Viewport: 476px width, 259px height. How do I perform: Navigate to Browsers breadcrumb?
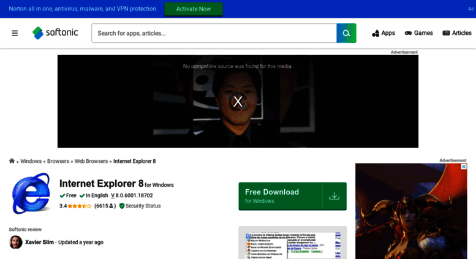point(58,161)
